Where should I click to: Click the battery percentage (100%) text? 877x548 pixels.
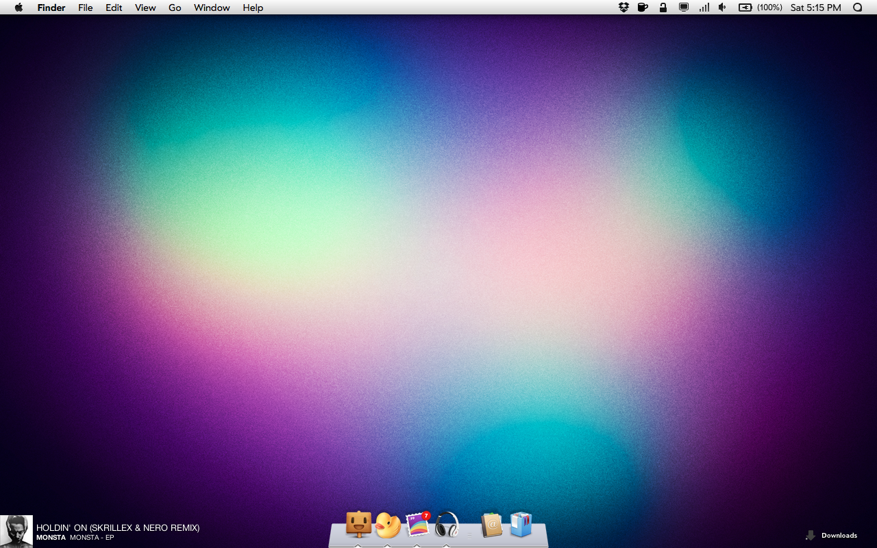pos(769,8)
